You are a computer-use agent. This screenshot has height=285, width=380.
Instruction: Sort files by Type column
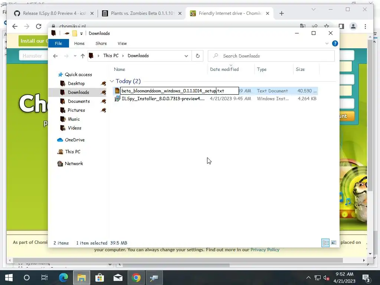tap(262, 69)
